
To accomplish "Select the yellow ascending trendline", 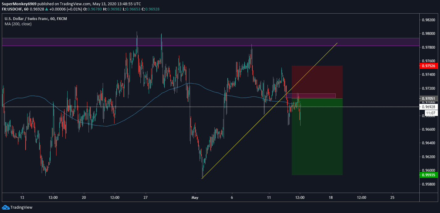I will click(x=269, y=111).
